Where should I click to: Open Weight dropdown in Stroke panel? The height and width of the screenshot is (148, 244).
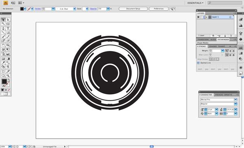[x=222, y=51]
